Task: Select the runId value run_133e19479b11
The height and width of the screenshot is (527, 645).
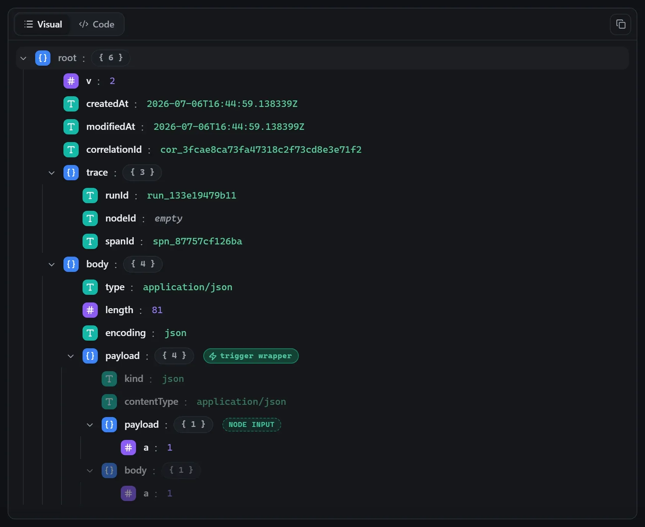Action: pyautogui.click(x=191, y=196)
